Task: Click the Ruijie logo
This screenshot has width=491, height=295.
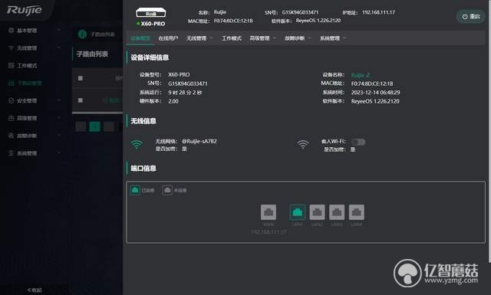Action: pos(24,10)
